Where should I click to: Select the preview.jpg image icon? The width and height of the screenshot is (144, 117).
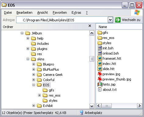coord(100,74)
